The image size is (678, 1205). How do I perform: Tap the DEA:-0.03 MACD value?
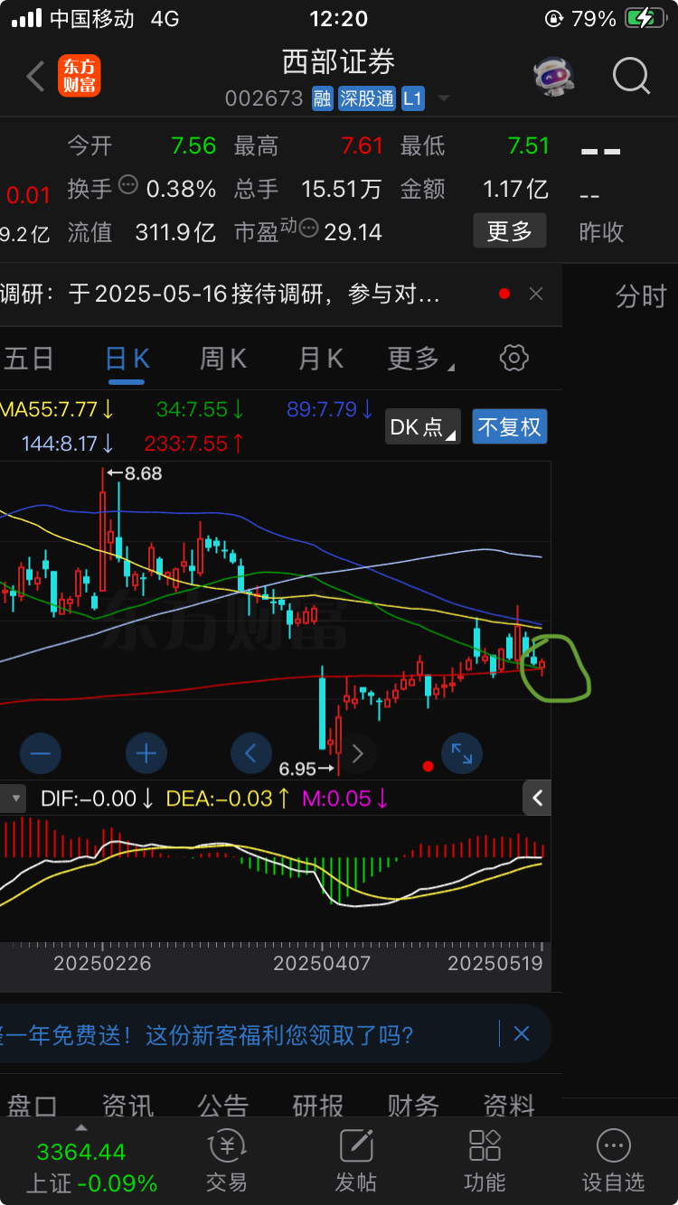coord(228,799)
